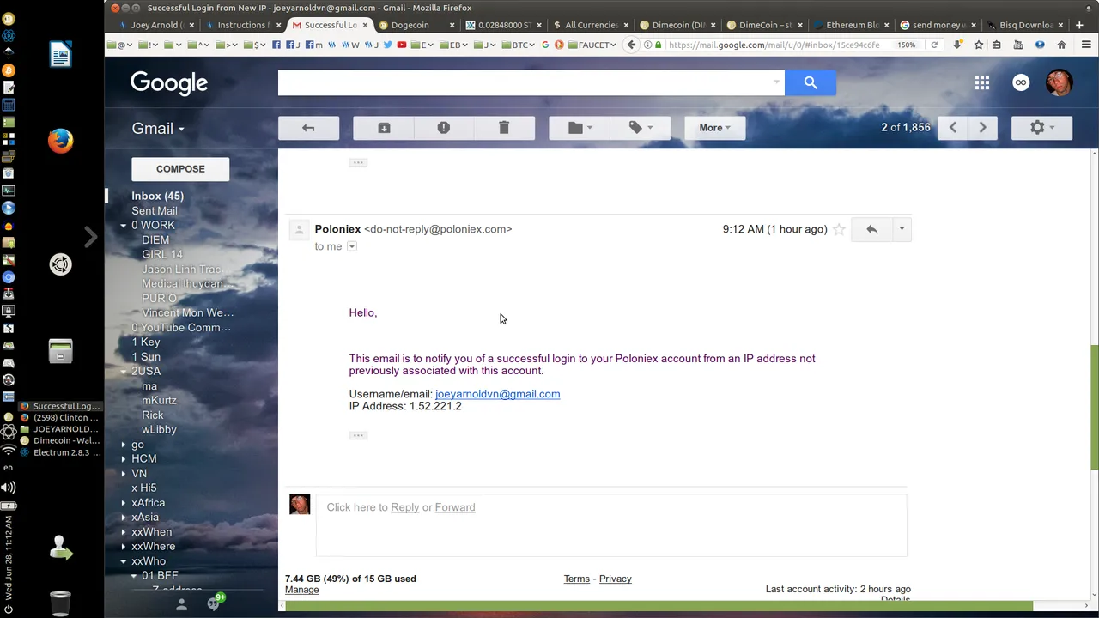The height and width of the screenshot is (618, 1099).
Task: Click the COMPOSE button
Action: [x=180, y=169]
